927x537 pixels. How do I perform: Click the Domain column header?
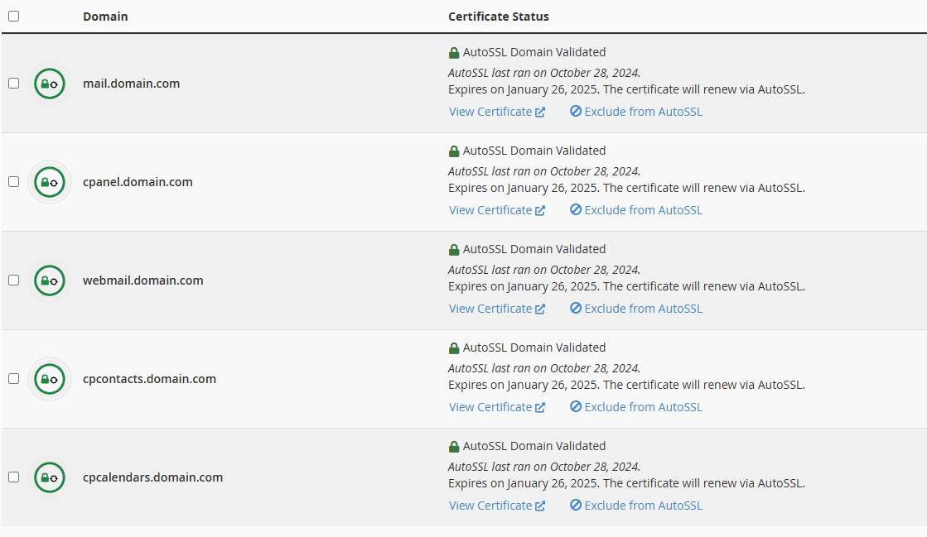point(105,17)
